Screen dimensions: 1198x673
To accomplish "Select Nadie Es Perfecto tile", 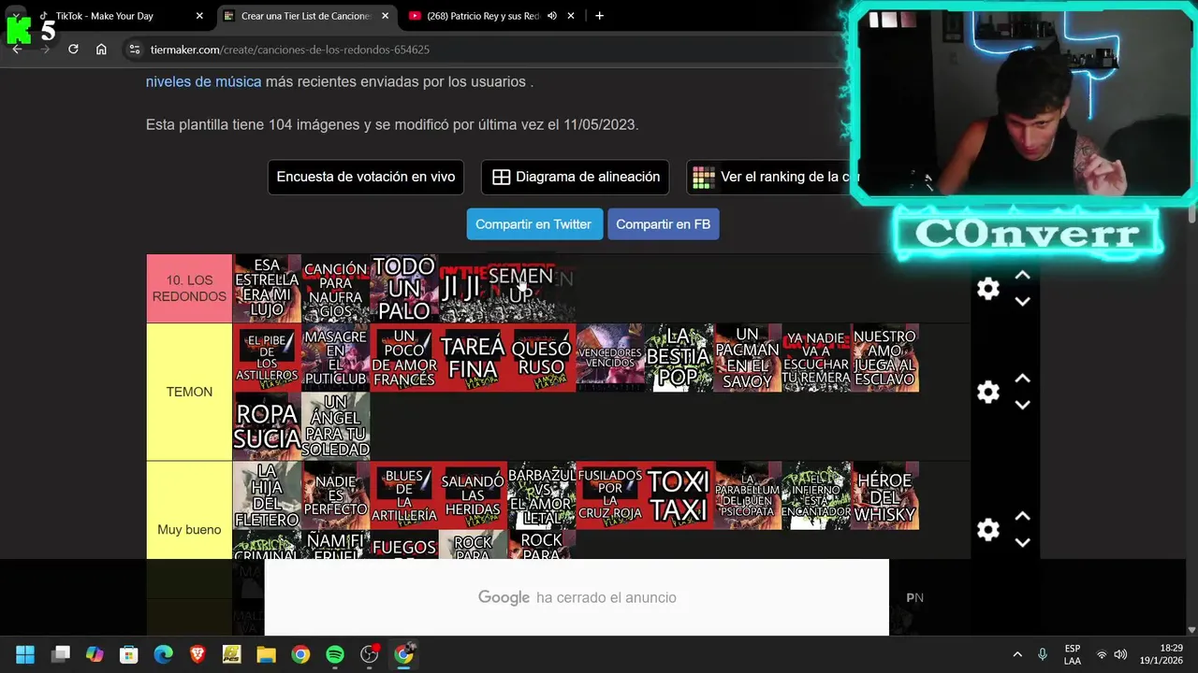I will 336,495.
